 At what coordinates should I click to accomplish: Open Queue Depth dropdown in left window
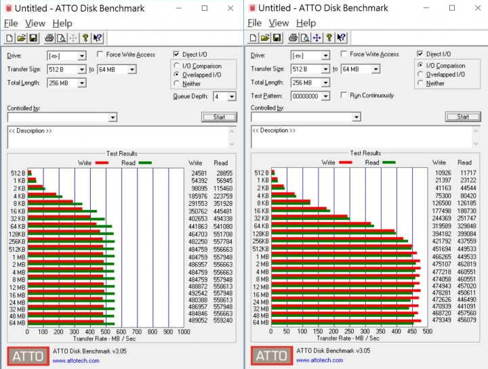coord(231,97)
